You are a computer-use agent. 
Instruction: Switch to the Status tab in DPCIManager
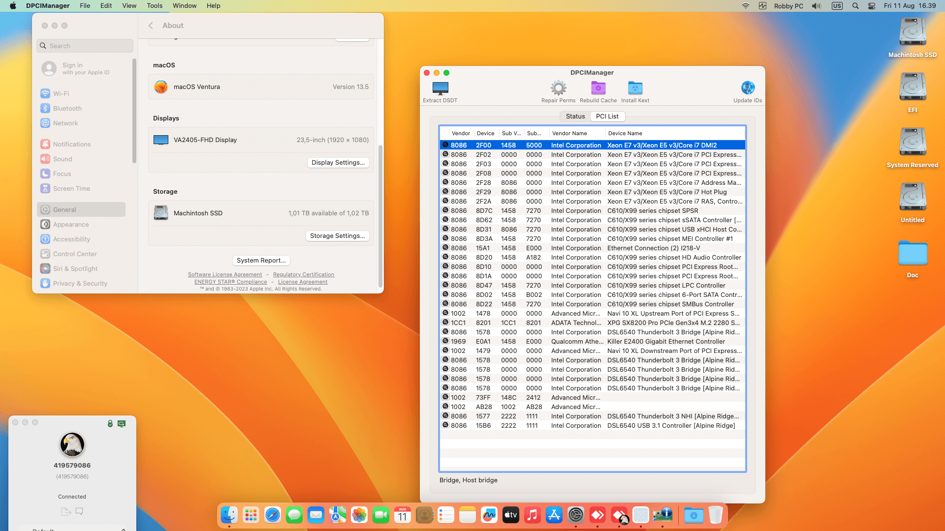(575, 117)
